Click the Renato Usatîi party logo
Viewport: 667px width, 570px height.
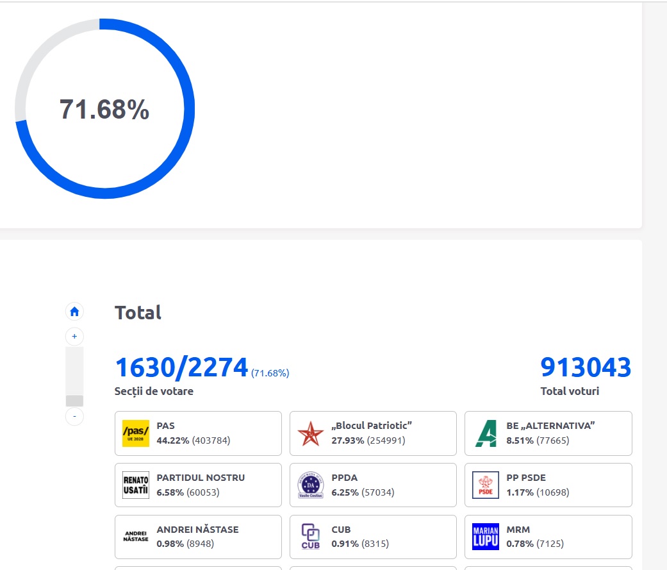click(136, 485)
